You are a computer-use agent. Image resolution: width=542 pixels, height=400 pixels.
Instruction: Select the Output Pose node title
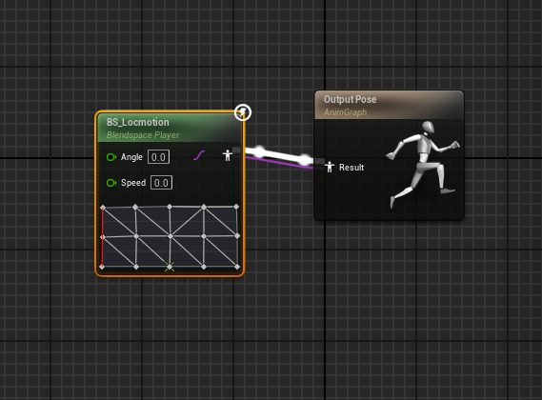350,100
